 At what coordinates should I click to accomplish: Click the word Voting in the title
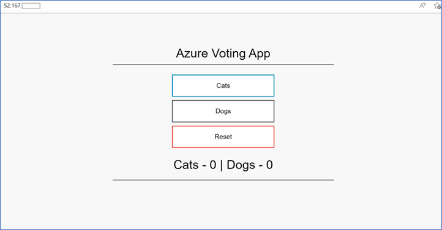click(x=228, y=54)
